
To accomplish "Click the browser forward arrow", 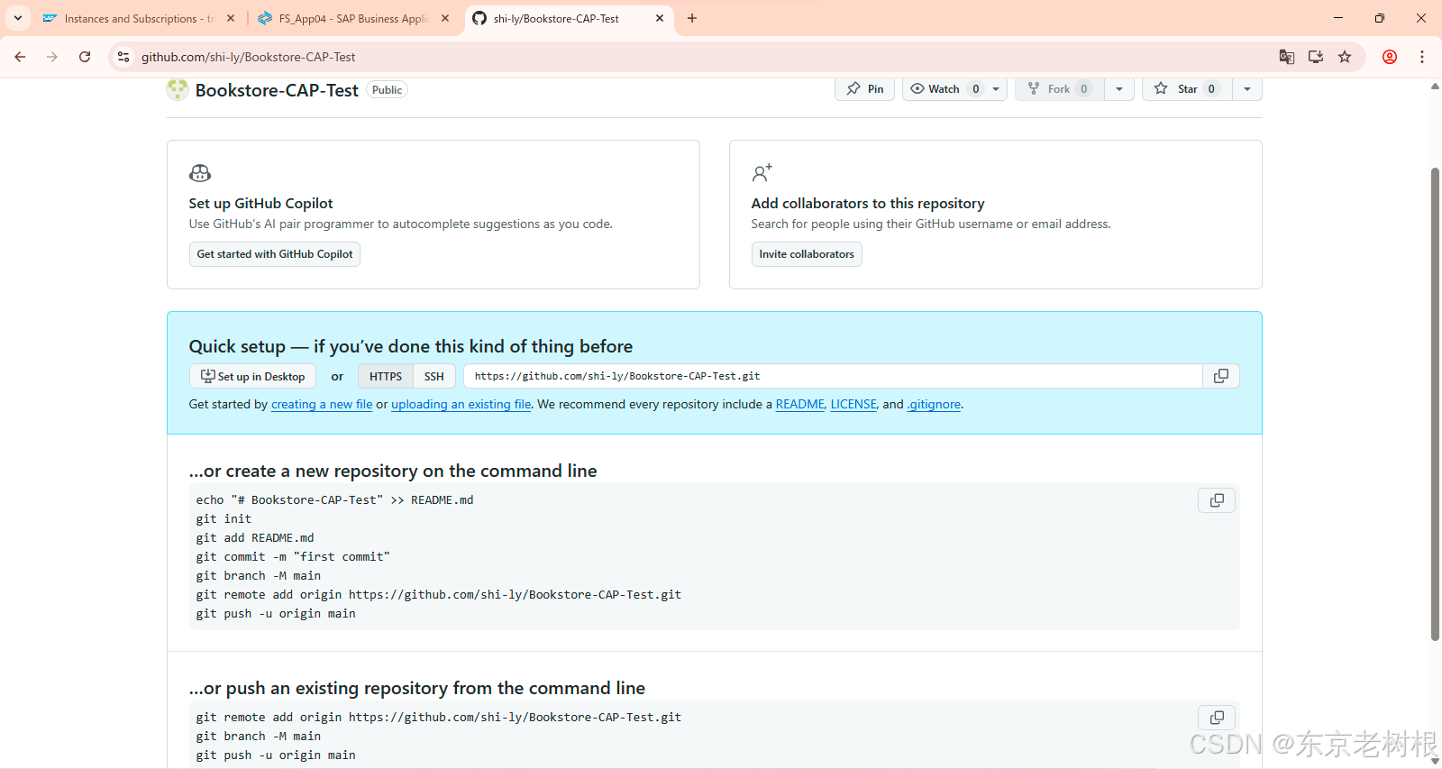I will tap(52, 57).
